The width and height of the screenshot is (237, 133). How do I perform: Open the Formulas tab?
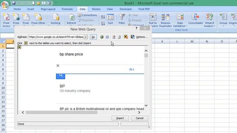[x=67, y=9]
